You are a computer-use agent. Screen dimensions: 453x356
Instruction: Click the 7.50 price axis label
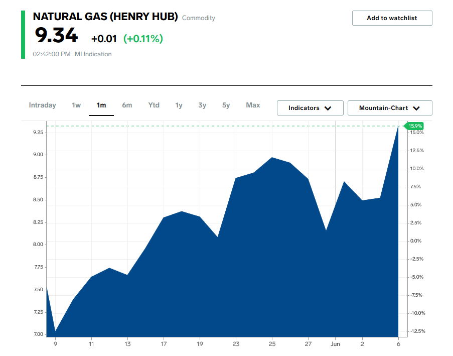point(39,290)
